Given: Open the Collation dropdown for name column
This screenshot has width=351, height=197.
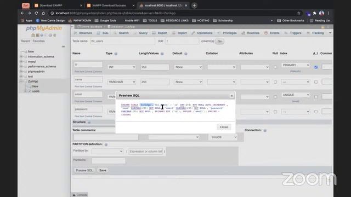Looking at the screenshot, I should [222, 82].
